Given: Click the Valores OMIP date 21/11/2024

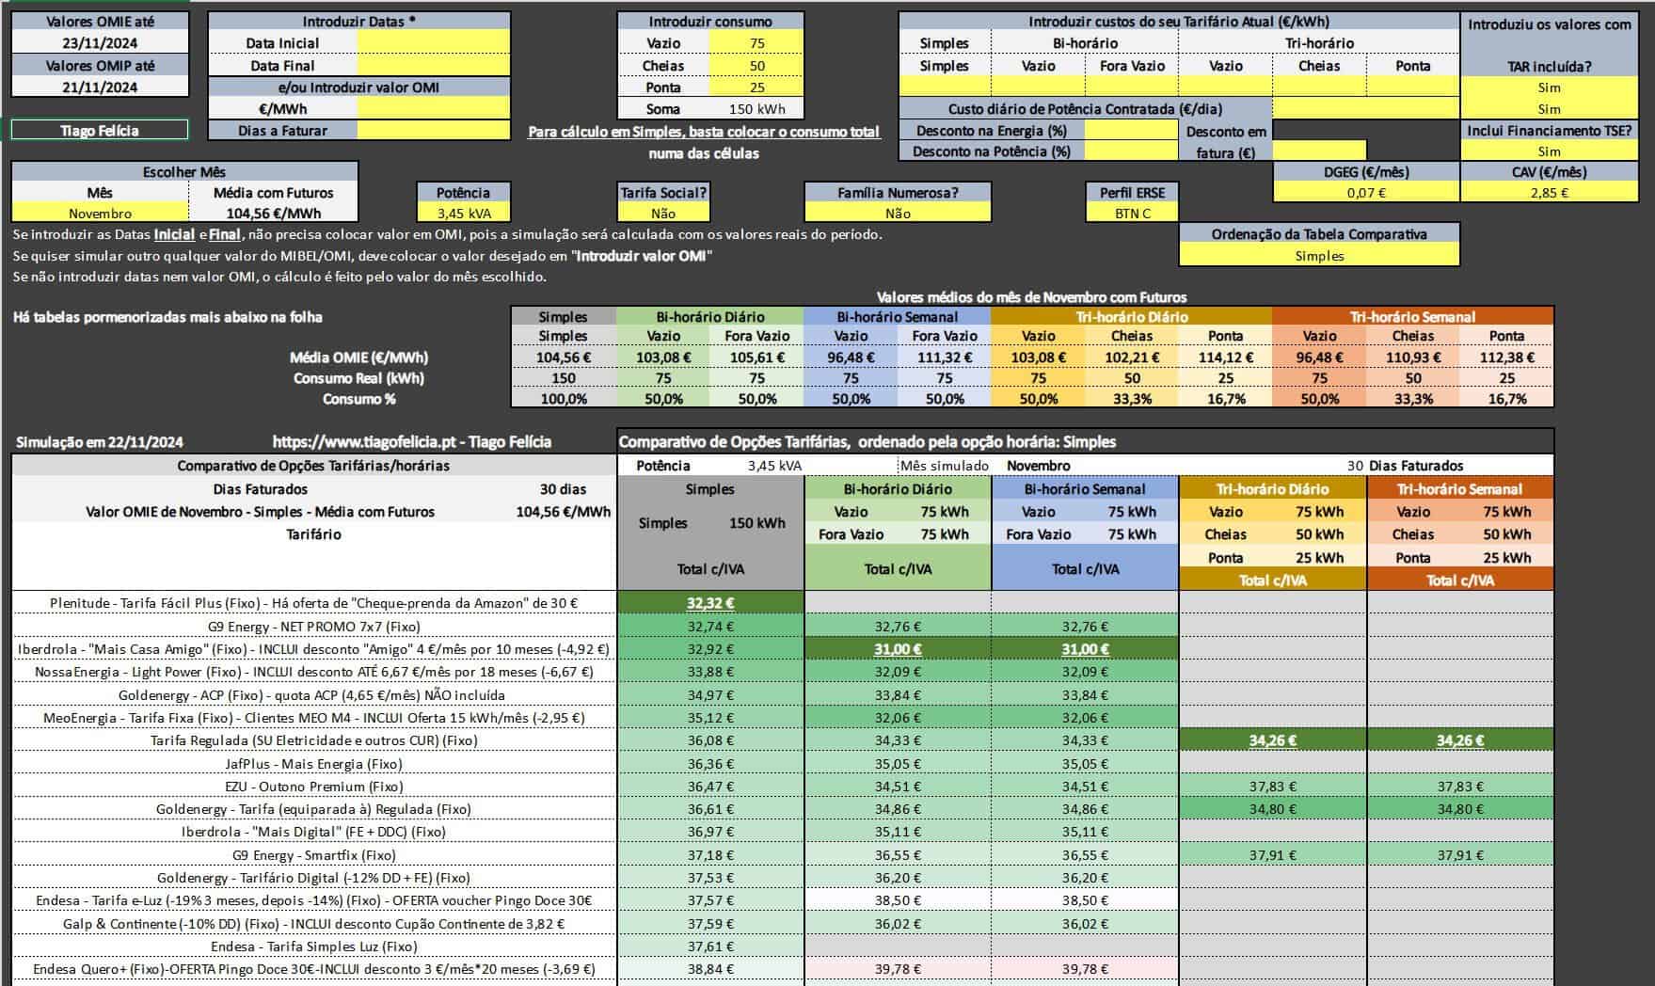Looking at the screenshot, I should (100, 87).
